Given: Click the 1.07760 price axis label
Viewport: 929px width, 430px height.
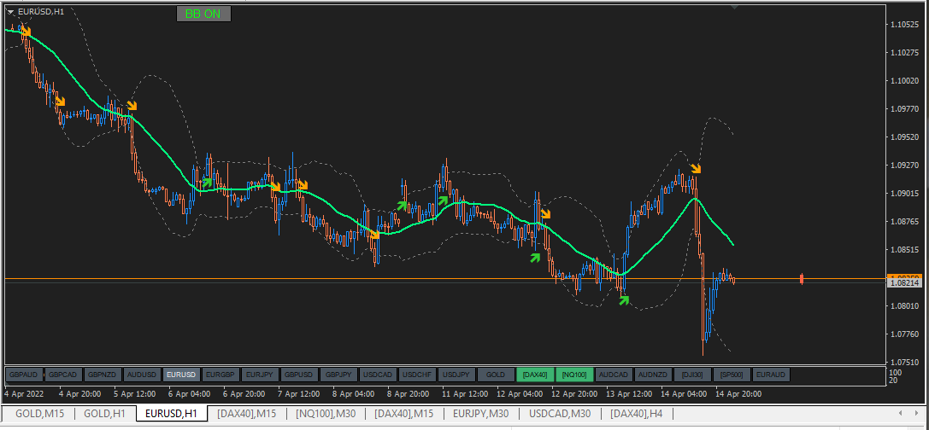Looking at the screenshot, I should [904, 334].
